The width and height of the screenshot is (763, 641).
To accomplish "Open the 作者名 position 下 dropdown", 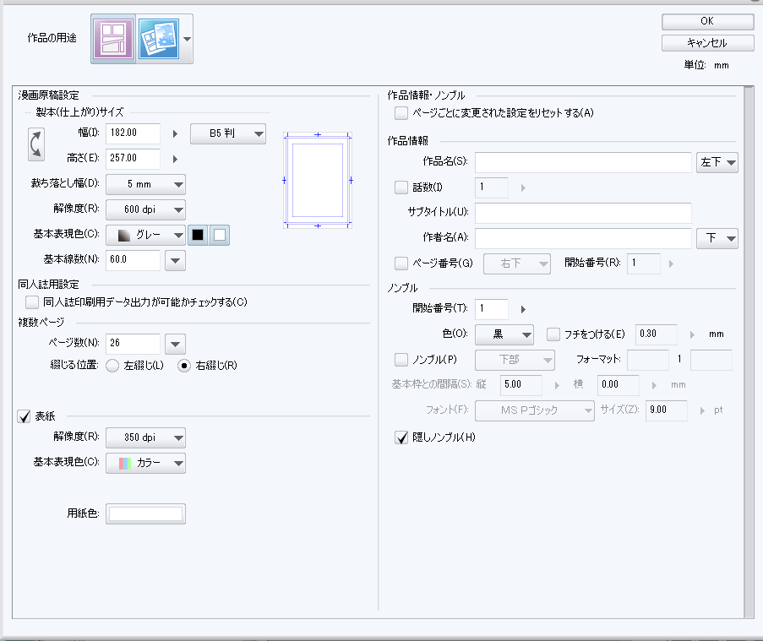I will (717, 238).
